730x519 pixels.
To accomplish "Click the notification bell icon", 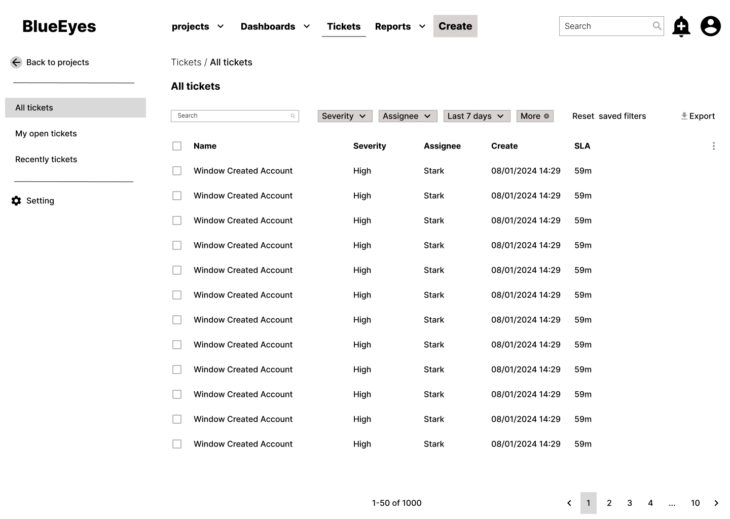I will pos(681,26).
